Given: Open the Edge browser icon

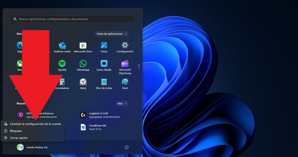Looking at the screenshot, I should [x=19, y=45].
